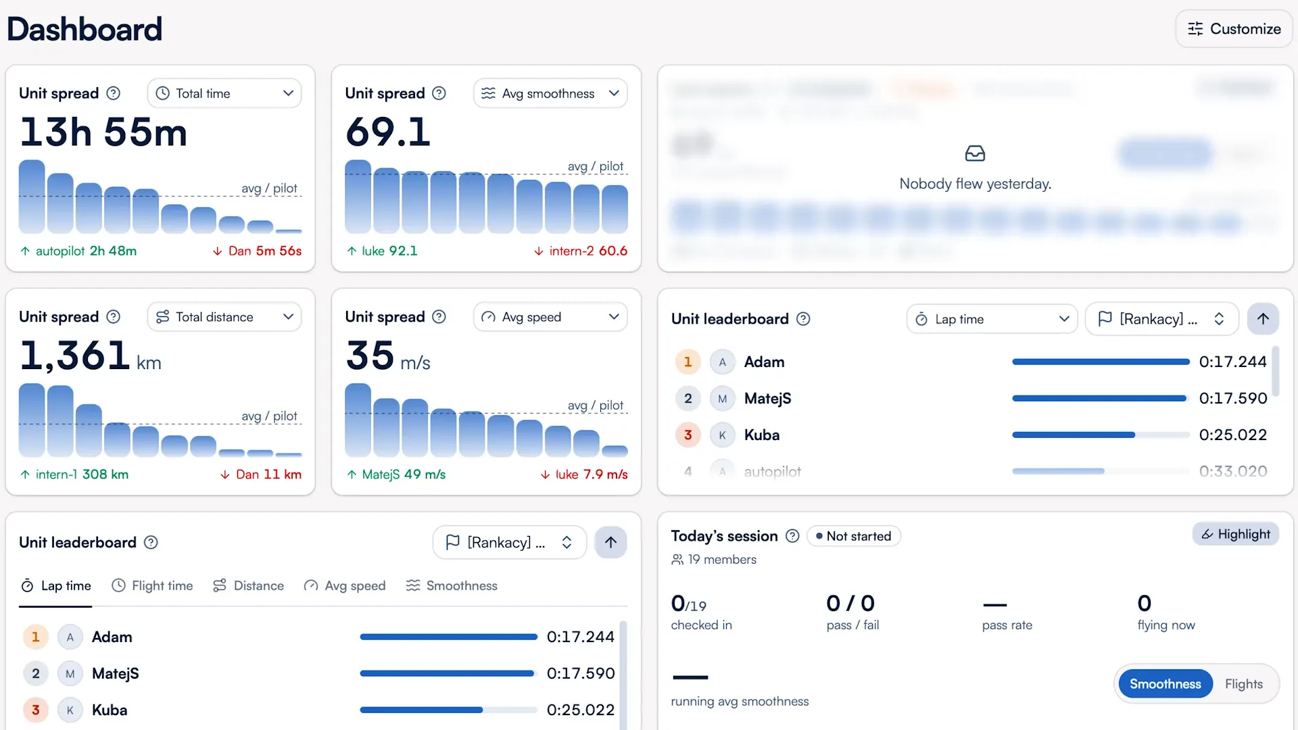Open Total distance metric dropdown
The image size is (1298, 730).
(224, 317)
